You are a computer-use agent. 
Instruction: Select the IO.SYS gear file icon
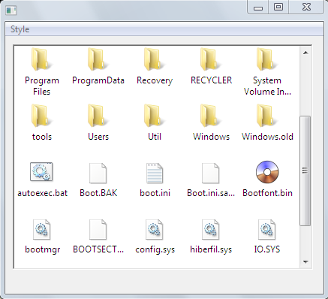(267, 229)
